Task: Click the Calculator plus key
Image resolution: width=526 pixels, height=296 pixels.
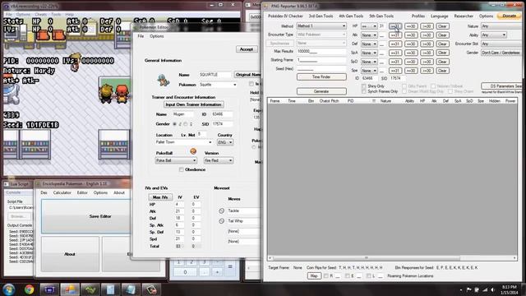Action: pyautogui.click(x=217, y=272)
